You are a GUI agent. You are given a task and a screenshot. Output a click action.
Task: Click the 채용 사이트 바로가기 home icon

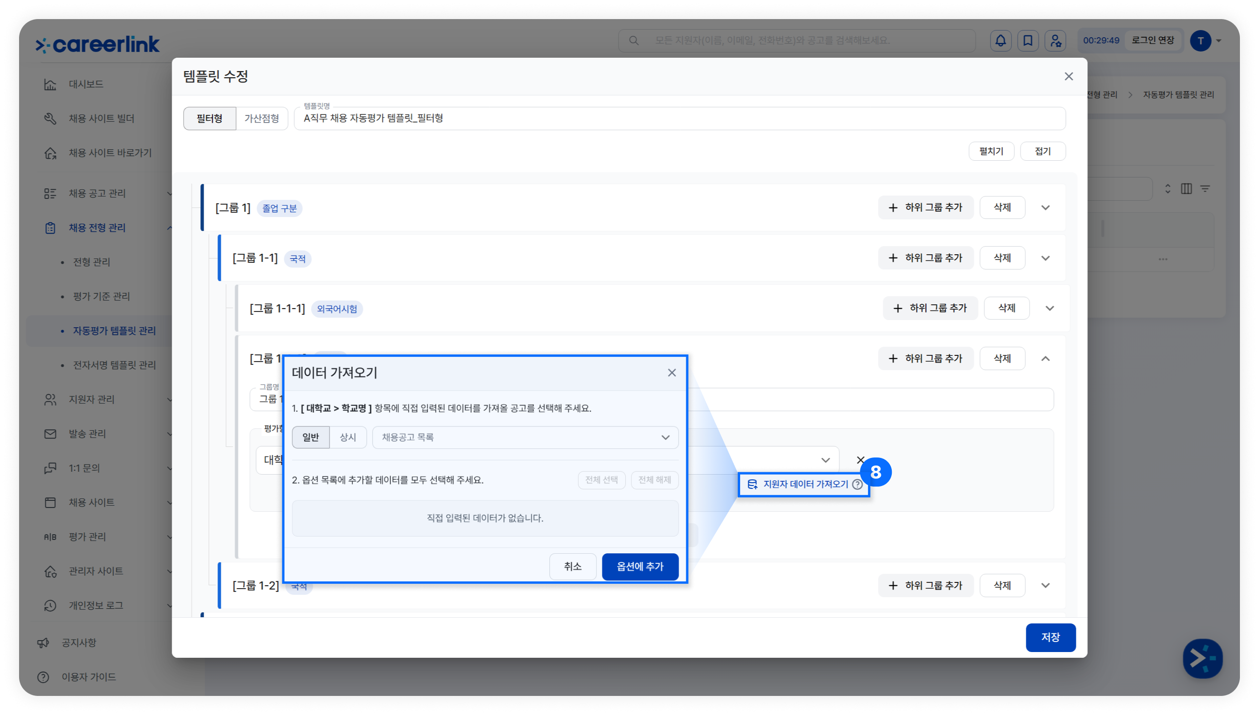[50, 153]
